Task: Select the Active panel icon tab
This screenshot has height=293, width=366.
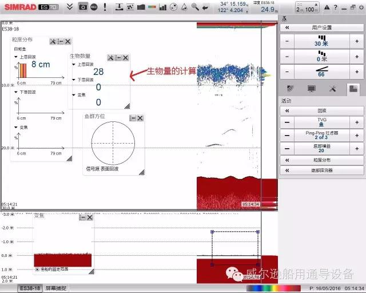Action: click(353, 89)
